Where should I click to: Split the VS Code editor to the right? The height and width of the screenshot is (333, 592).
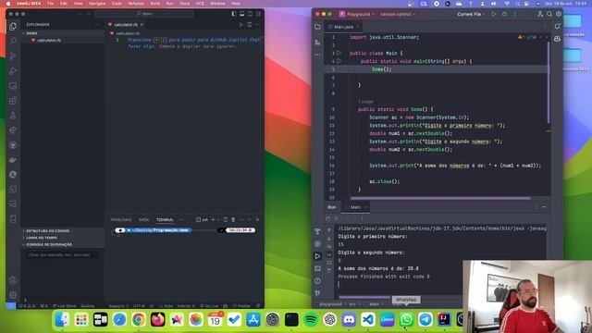tap(250, 25)
